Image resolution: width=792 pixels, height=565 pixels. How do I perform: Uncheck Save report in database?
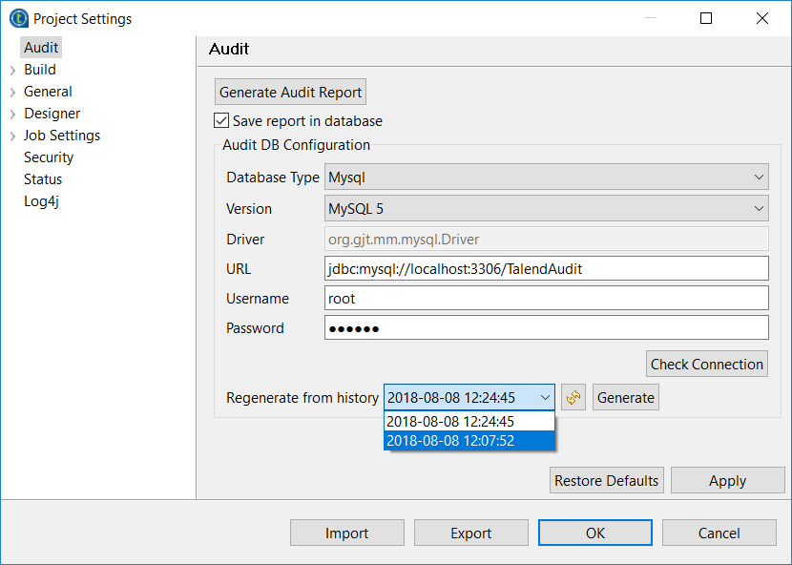[221, 121]
